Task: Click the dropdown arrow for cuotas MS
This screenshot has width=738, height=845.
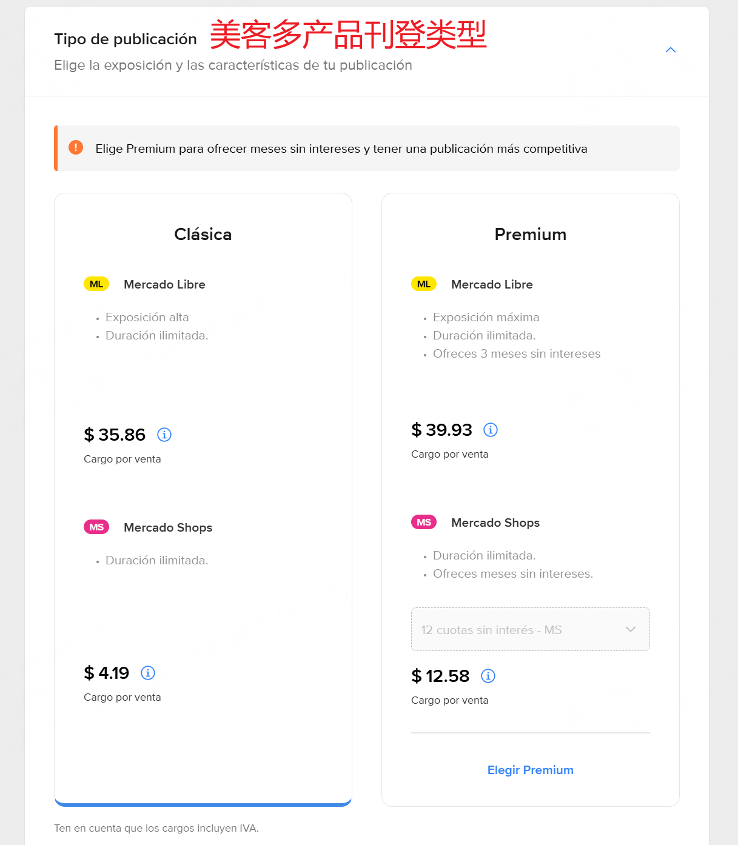Action: pos(631,630)
